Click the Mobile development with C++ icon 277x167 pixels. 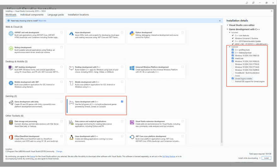(71, 83)
